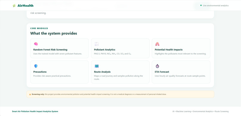This screenshot has height=116, width=241.
Task: Click the "Screening only:" bold label
Action: coord(38,94)
